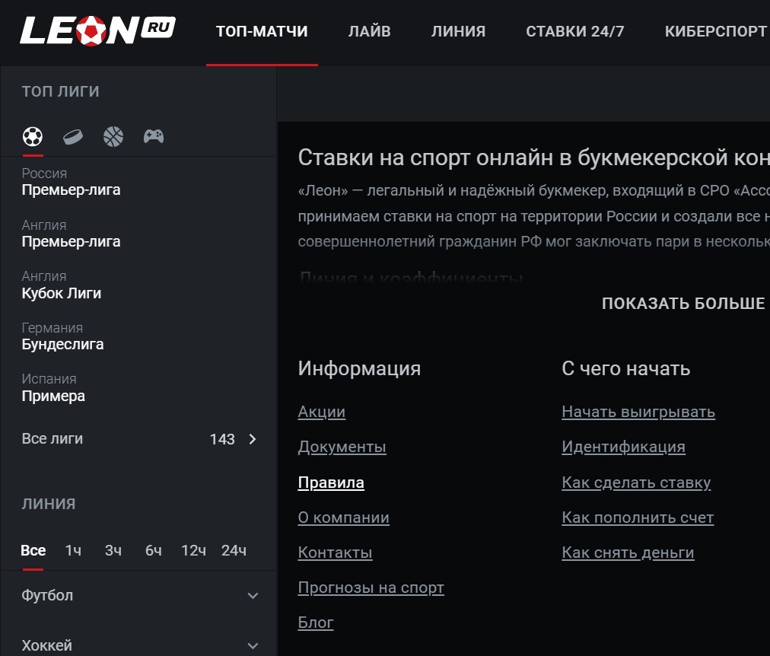Viewport: 770px width, 656px height.
Task: Select the basketball icon
Action: 113,136
